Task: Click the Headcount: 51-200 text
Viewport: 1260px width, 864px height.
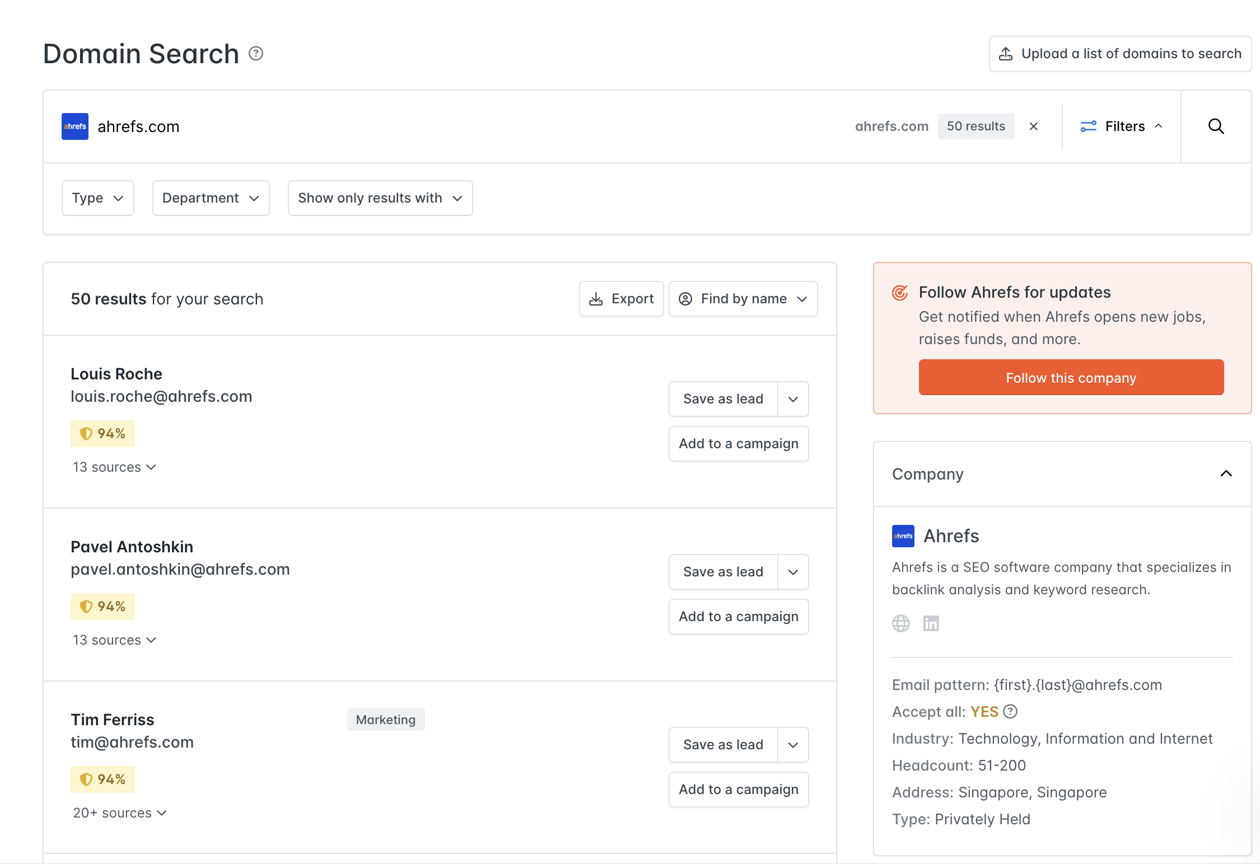Action: [x=959, y=766]
